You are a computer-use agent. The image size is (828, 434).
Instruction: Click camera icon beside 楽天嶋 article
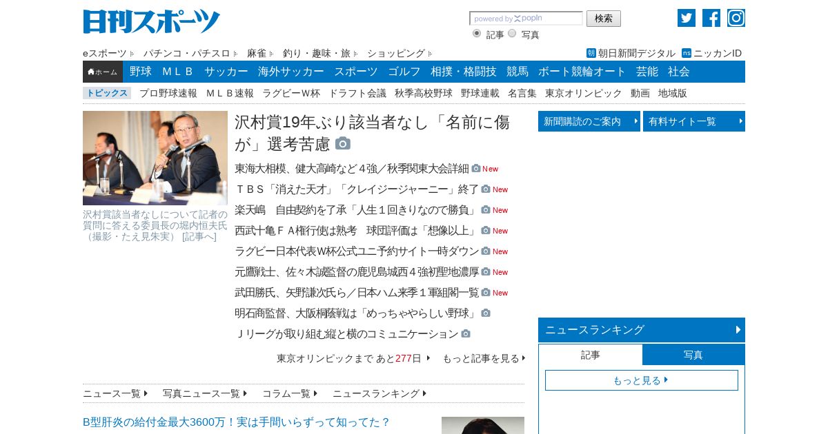pyautogui.click(x=486, y=209)
